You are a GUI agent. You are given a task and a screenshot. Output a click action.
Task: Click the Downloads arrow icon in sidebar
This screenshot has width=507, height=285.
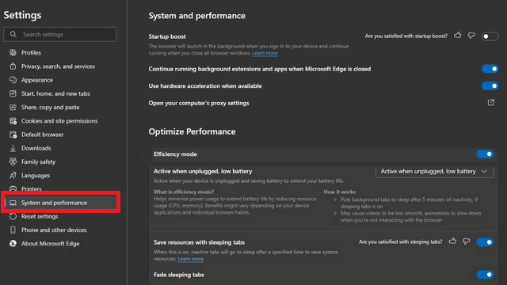click(13, 148)
